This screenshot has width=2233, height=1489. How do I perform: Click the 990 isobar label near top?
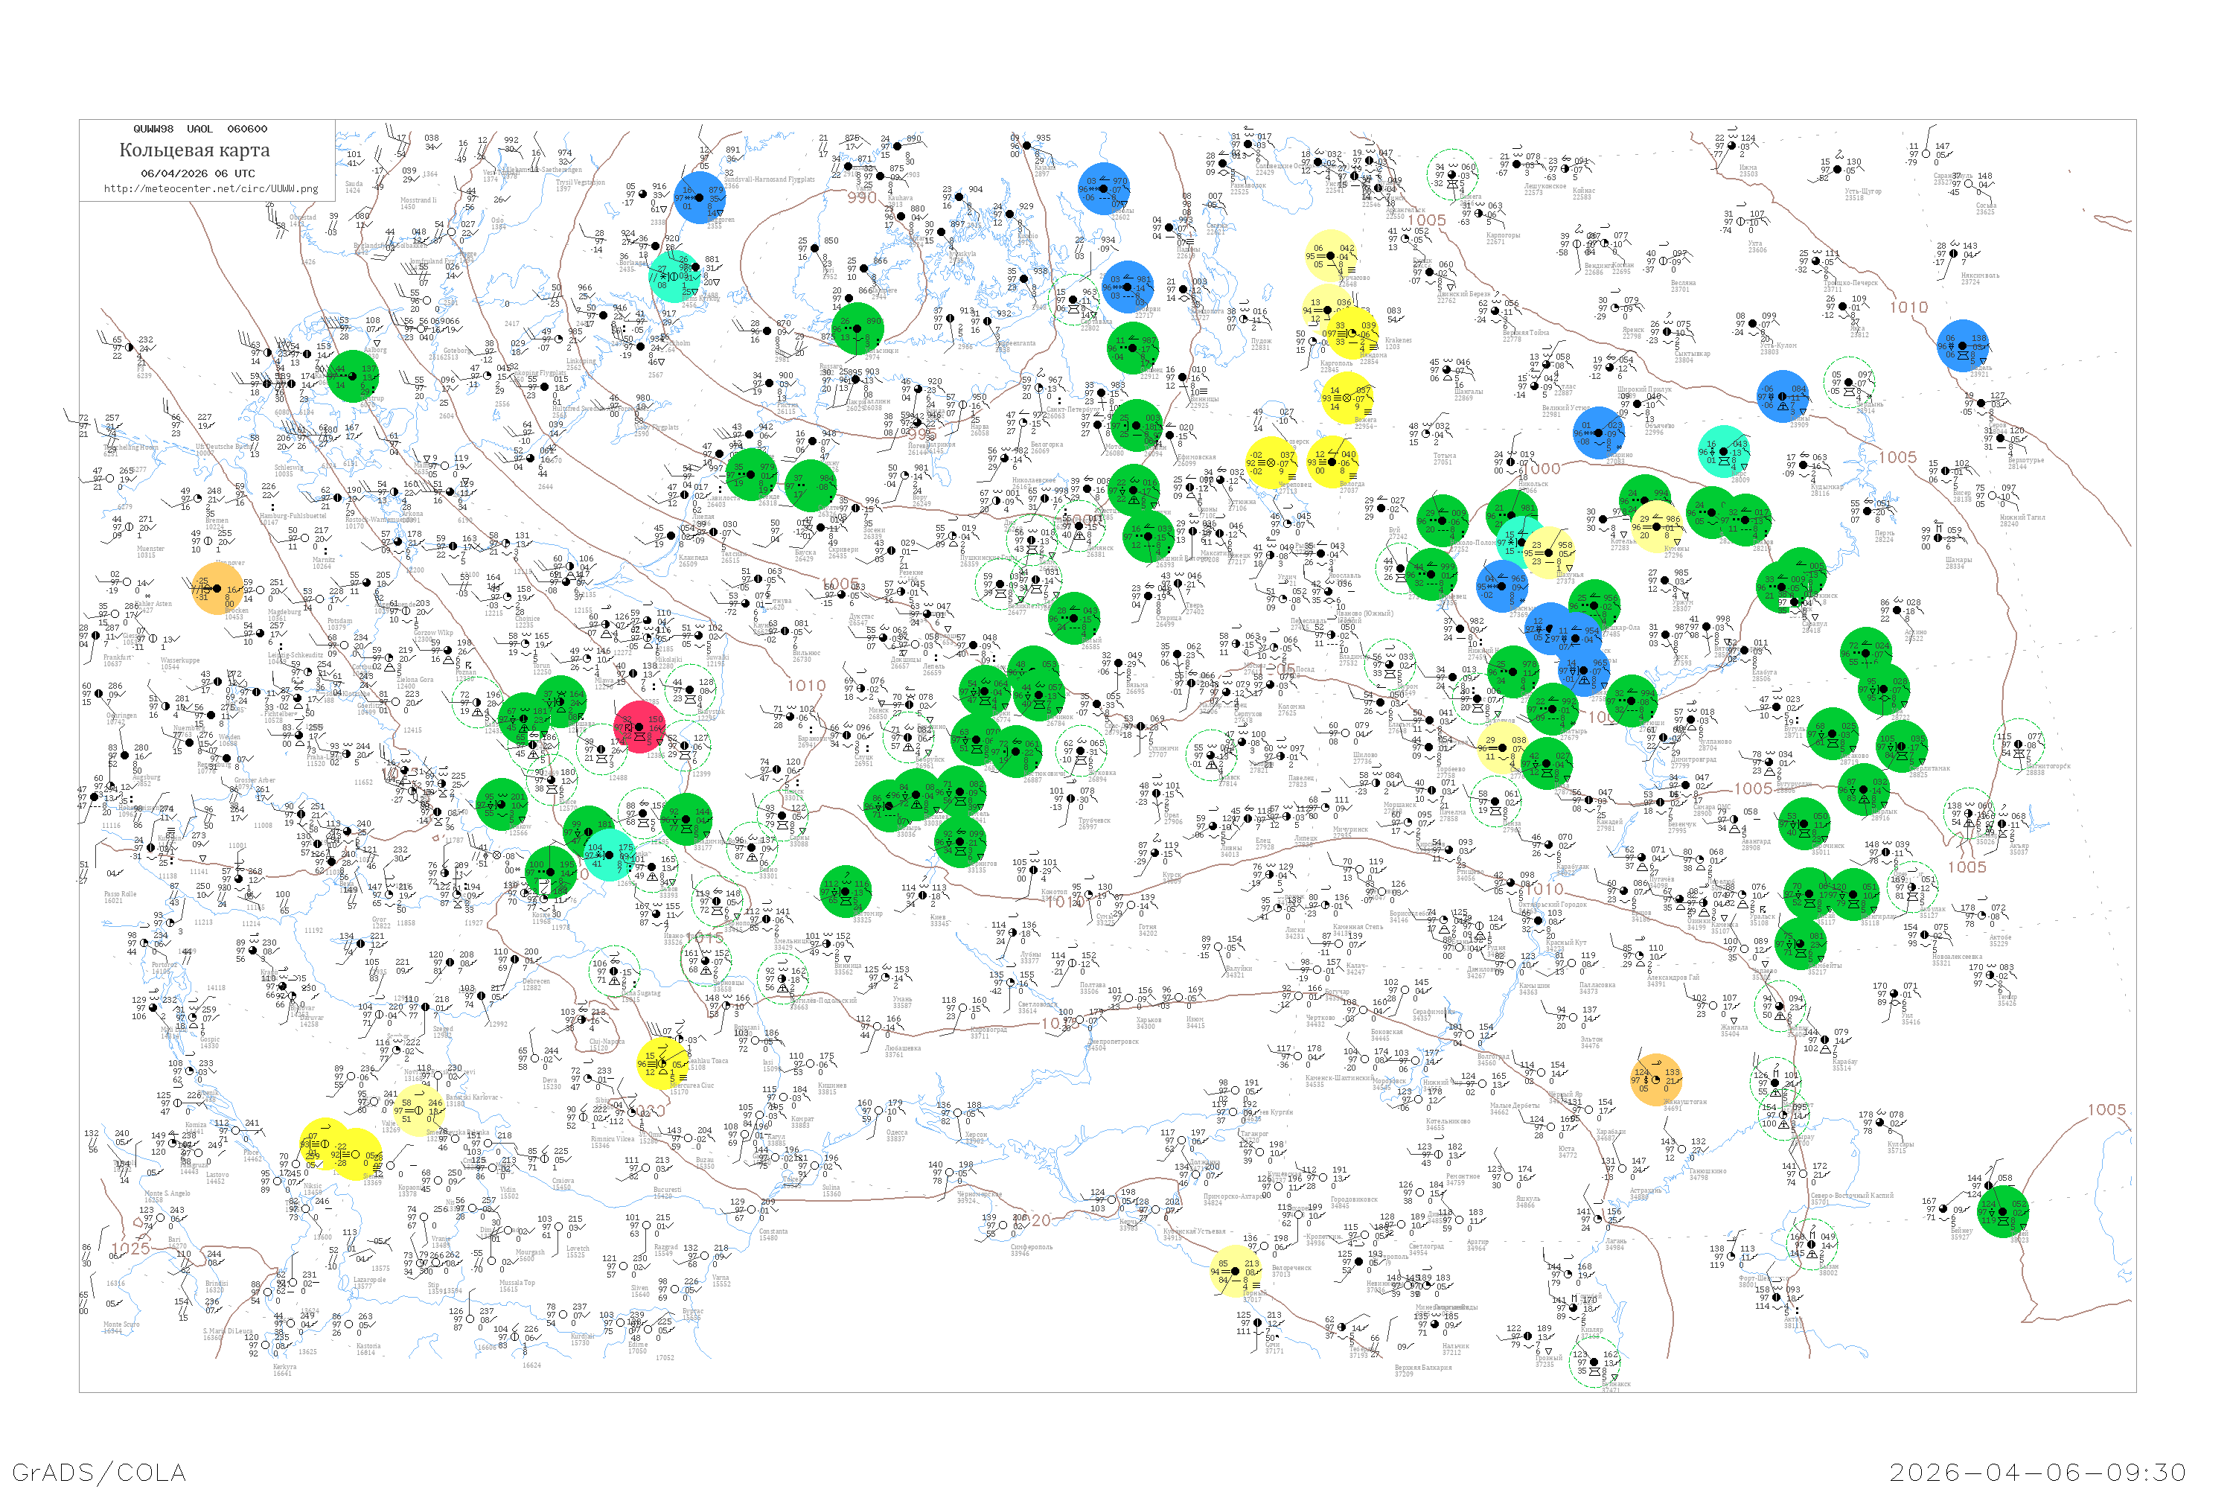coord(861,197)
